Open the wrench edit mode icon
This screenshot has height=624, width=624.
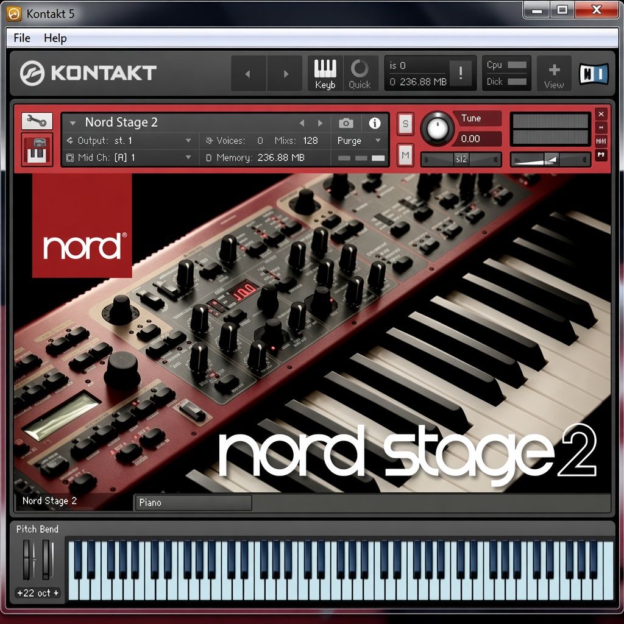point(37,121)
